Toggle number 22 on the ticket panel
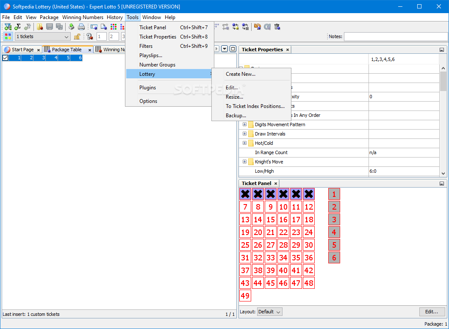This screenshot has width=449, height=329. point(283,232)
